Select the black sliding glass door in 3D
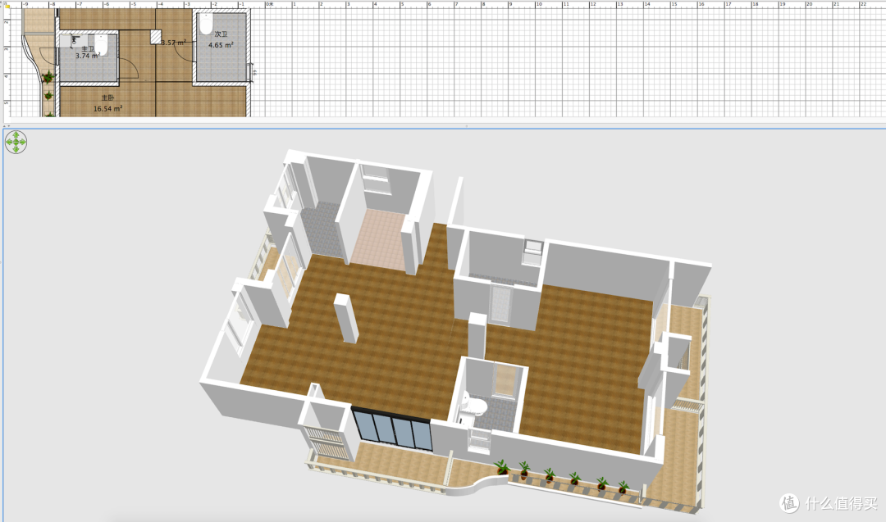This screenshot has height=522, width=886. [391, 429]
